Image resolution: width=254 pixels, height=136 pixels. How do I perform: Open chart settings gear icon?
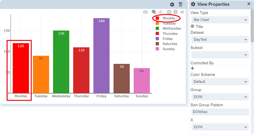click(172, 5)
